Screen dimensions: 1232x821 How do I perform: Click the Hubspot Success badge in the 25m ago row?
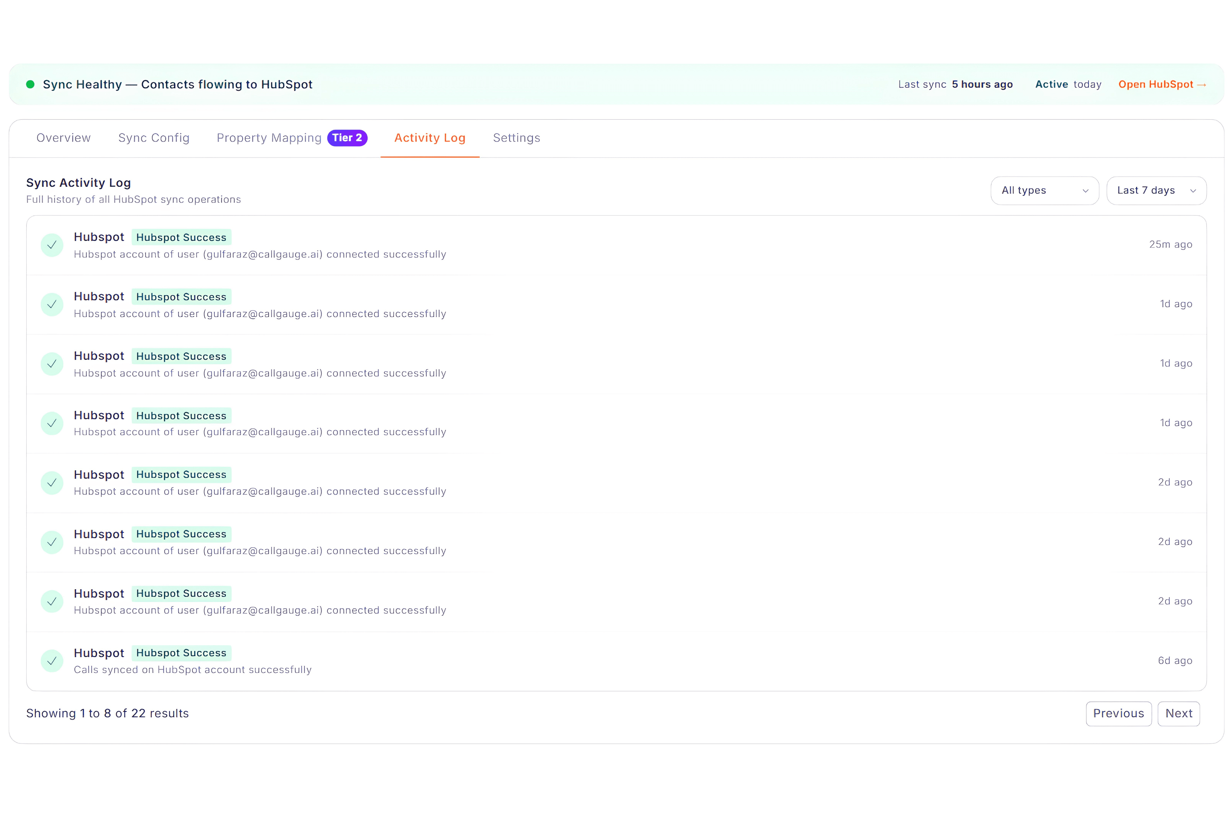click(181, 237)
